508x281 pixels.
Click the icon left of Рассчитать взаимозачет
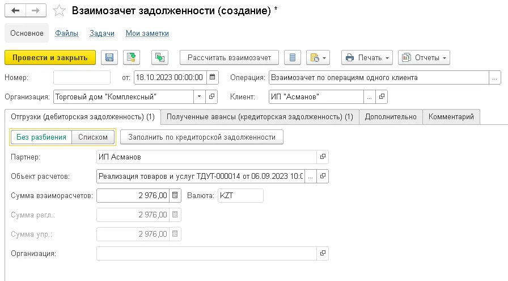coord(160,57)
